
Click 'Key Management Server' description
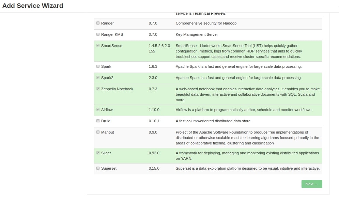197,34
